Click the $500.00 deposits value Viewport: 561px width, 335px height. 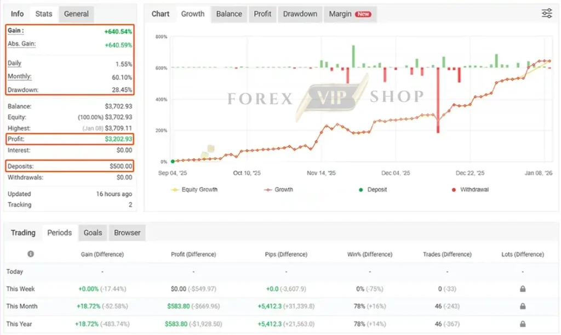coord(121,166)
